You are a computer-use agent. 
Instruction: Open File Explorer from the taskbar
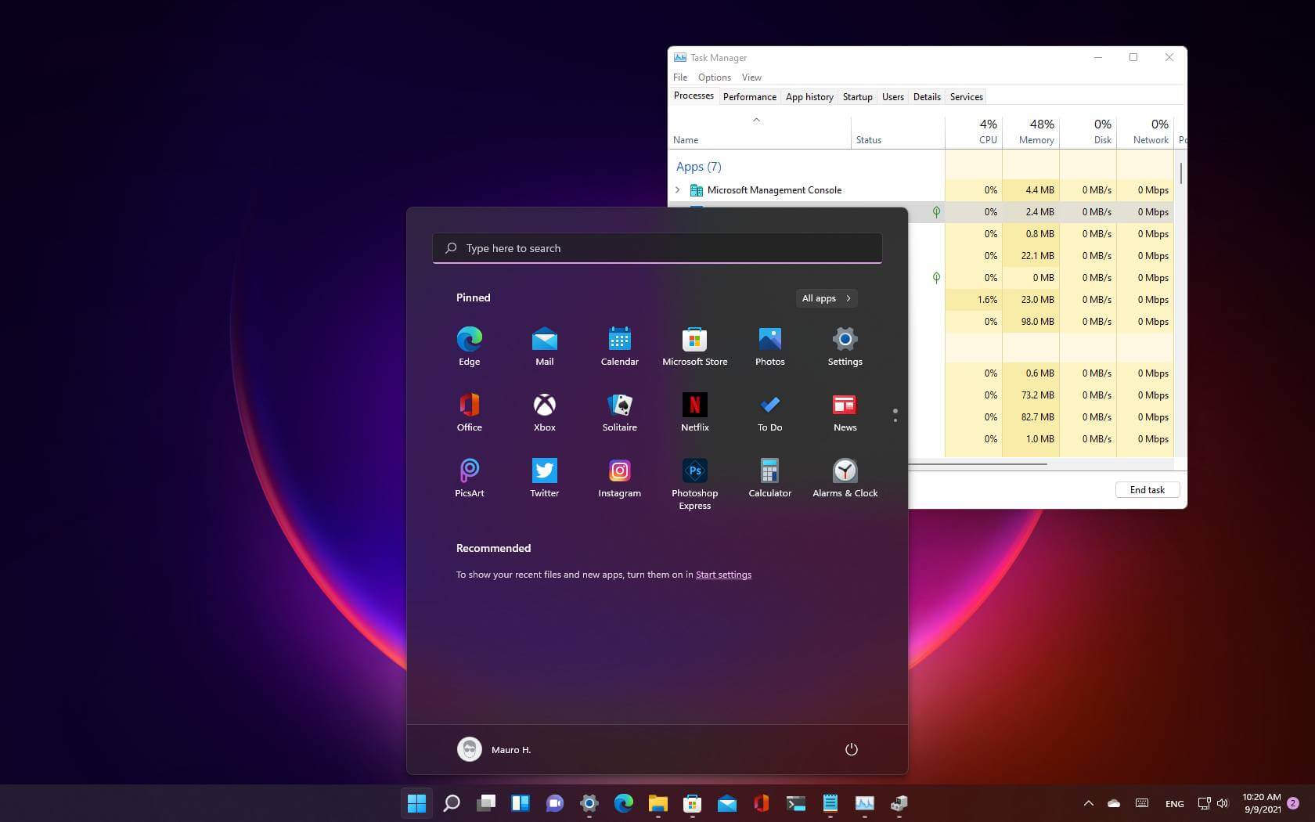click(x=657, y=803)
